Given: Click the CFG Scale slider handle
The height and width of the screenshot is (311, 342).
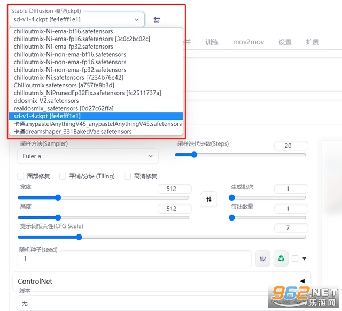Looking at the screenshot, I should (79, 237).
